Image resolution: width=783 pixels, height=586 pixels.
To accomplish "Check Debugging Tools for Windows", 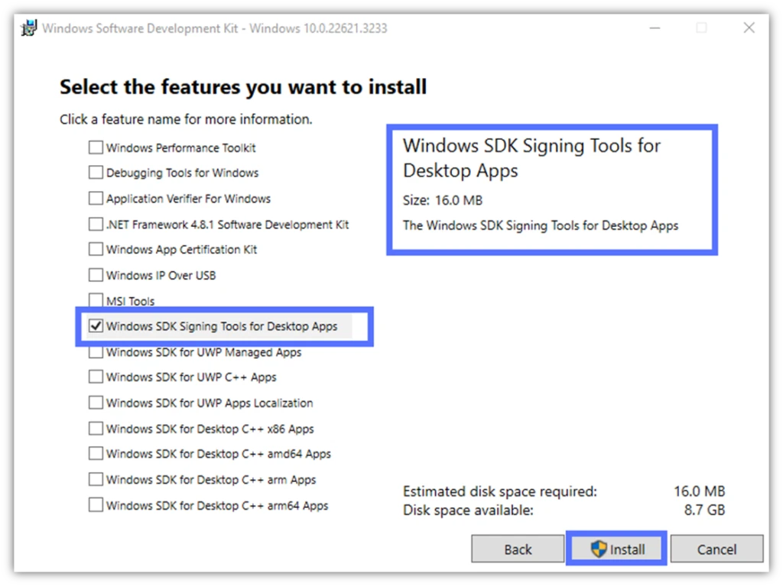I will [x=96, y=173].
